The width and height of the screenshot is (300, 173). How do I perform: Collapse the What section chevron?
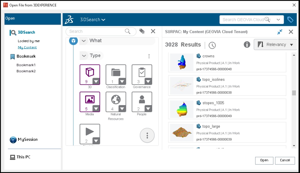[84, 41]
